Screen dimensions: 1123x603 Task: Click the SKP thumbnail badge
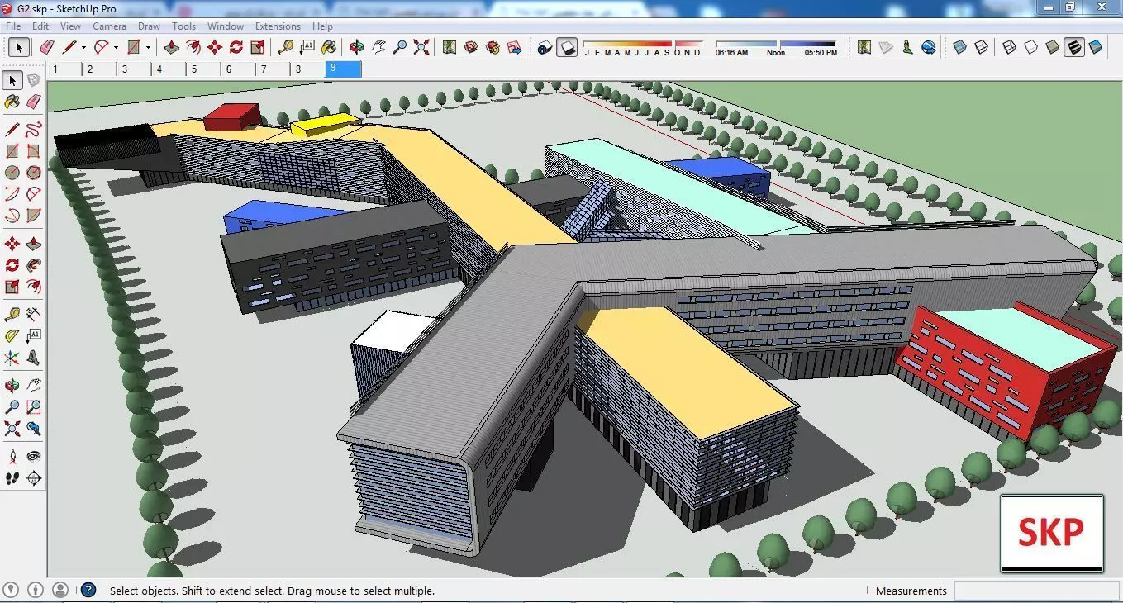[x=1051, y=533]
